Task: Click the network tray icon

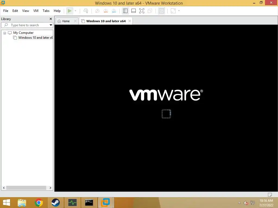Action: click(x=252, y=203)
